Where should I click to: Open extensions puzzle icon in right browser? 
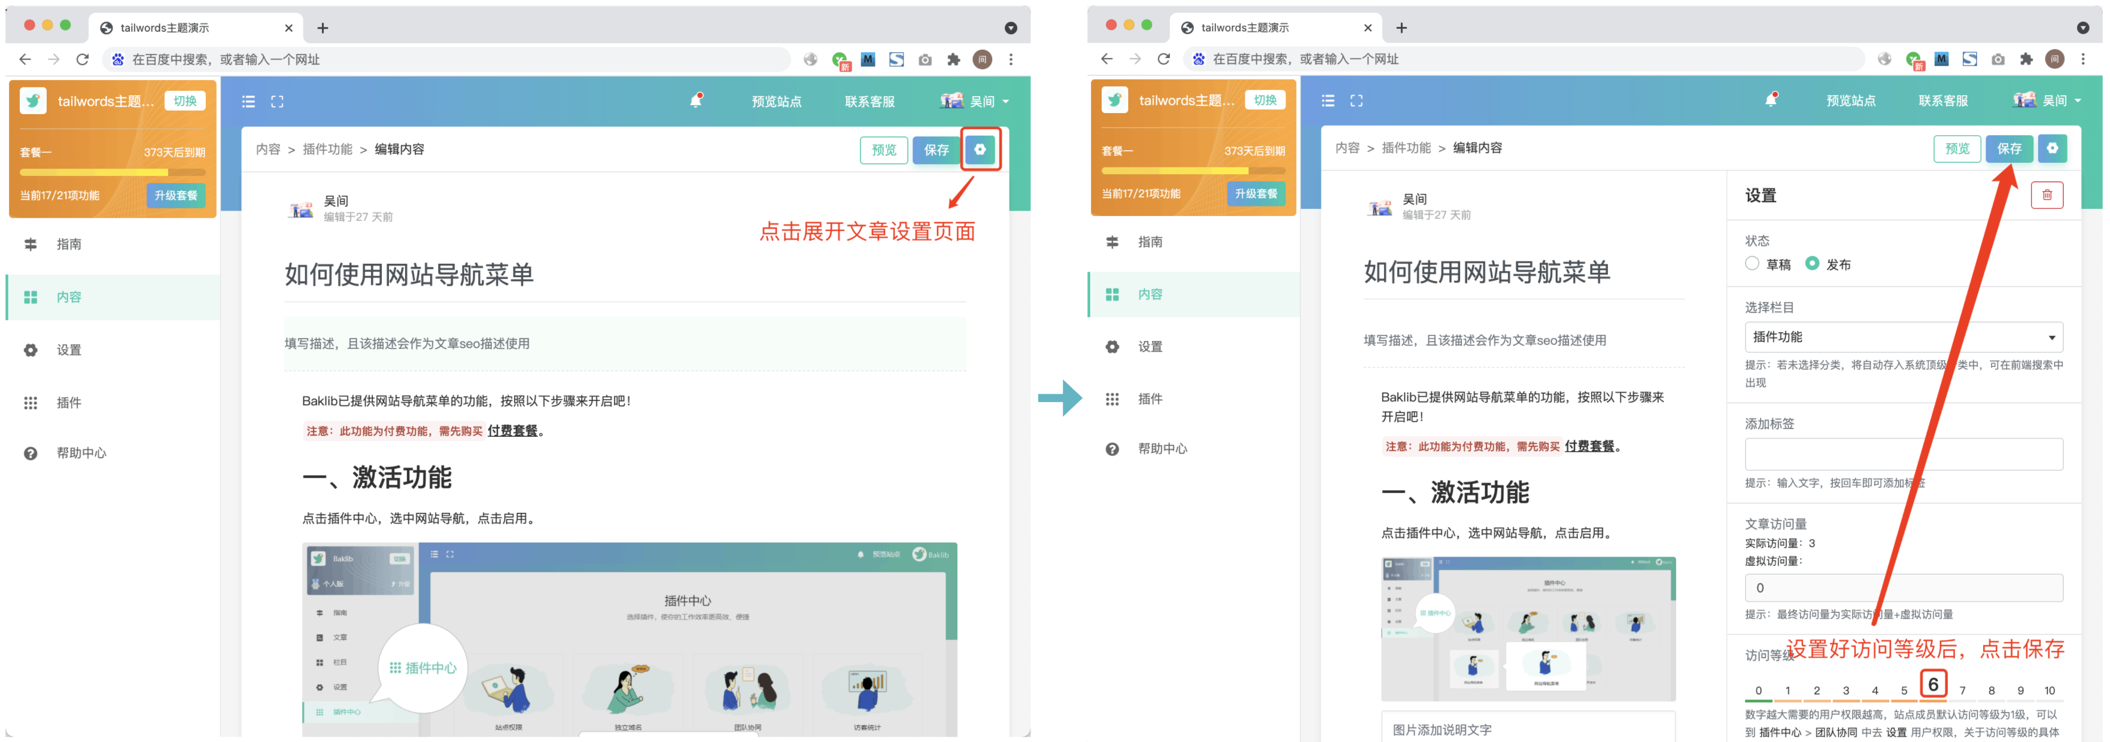(2026, 59)
